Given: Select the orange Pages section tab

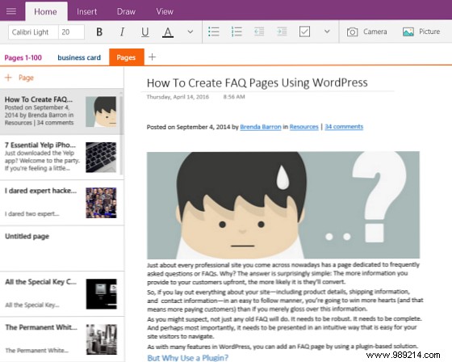Looking at the screenshot, I should [127, 57].
